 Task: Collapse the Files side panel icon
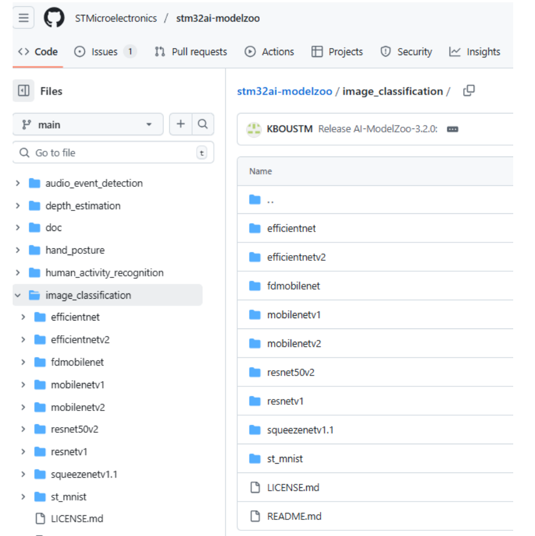click(x=24, y=91)
